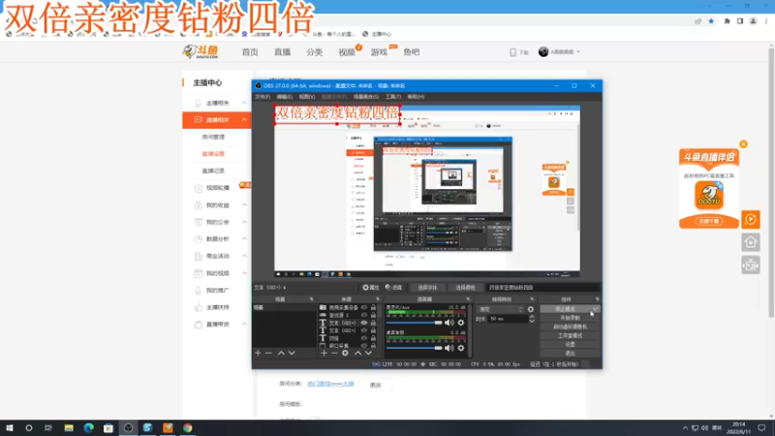Screen dimensions: 775x436
Task: Click 选择颜色 to pick text color
Action: (465, 287)
